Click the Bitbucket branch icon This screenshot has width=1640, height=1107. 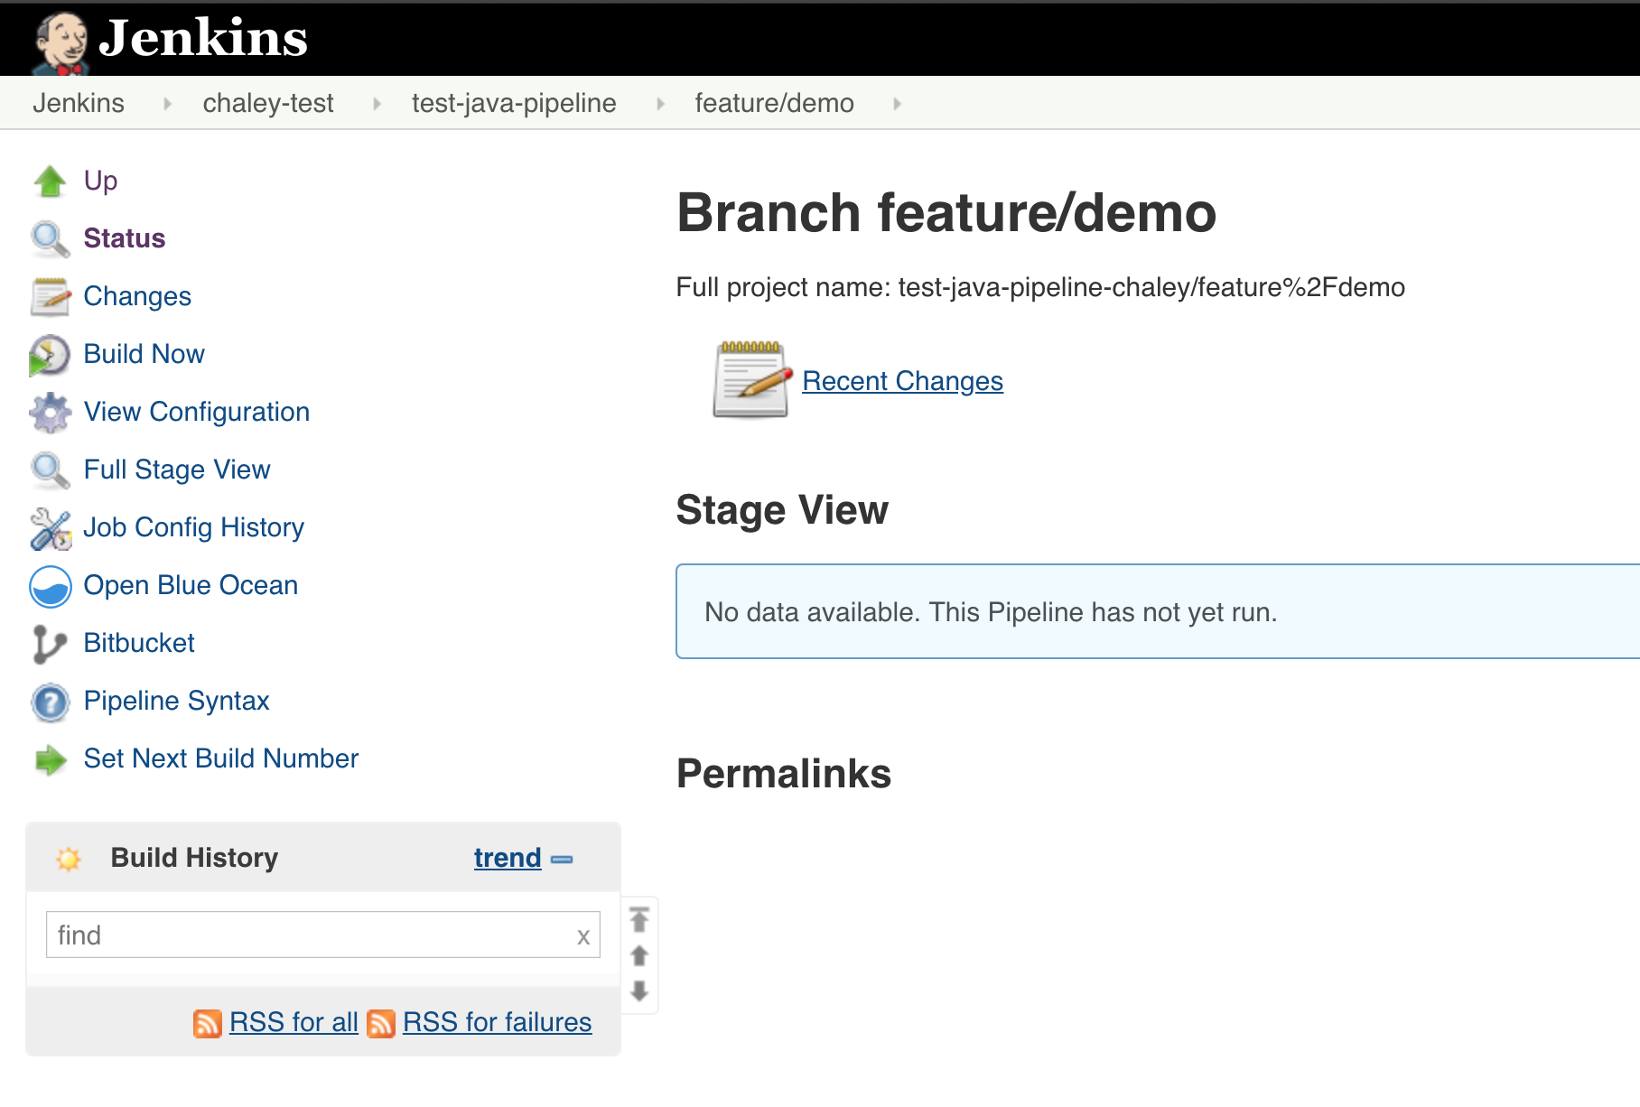[50, 644]
